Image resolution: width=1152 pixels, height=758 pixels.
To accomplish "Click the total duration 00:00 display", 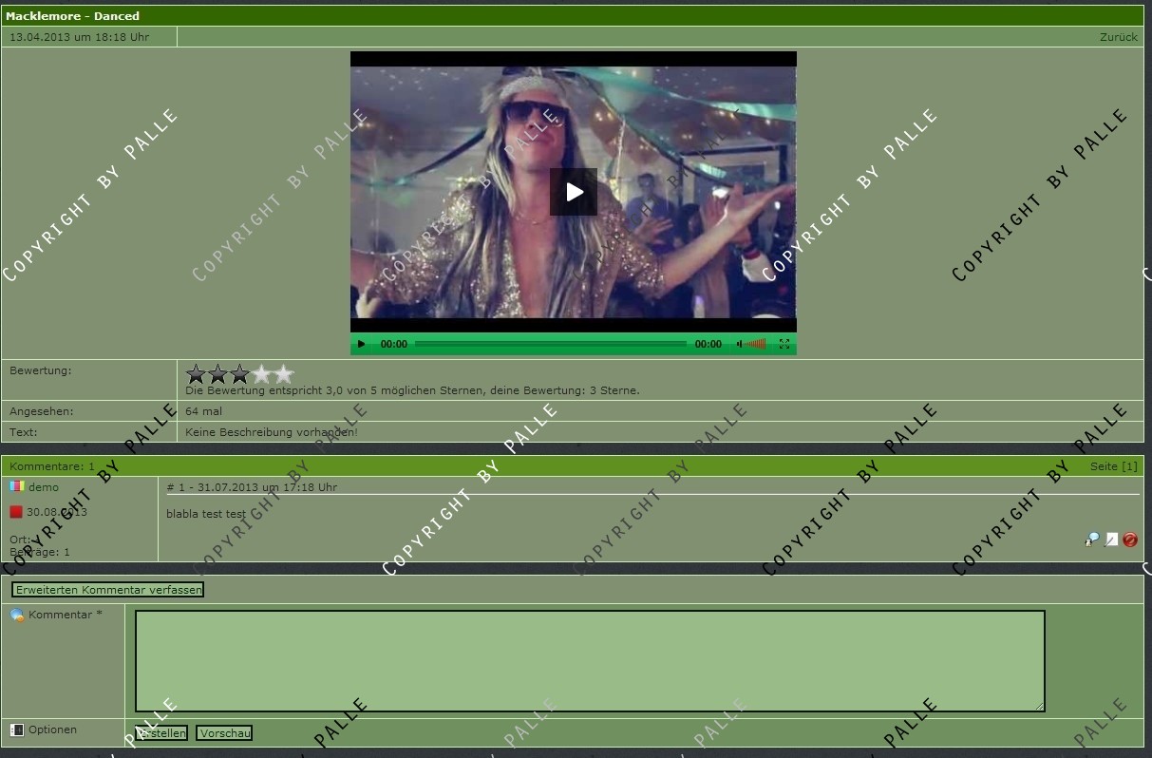I will pyautogui.click(x=708, y=344).
